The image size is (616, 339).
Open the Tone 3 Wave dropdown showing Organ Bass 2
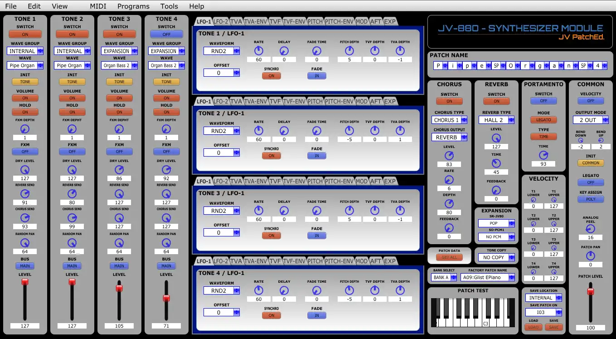(x=119, y=65)
